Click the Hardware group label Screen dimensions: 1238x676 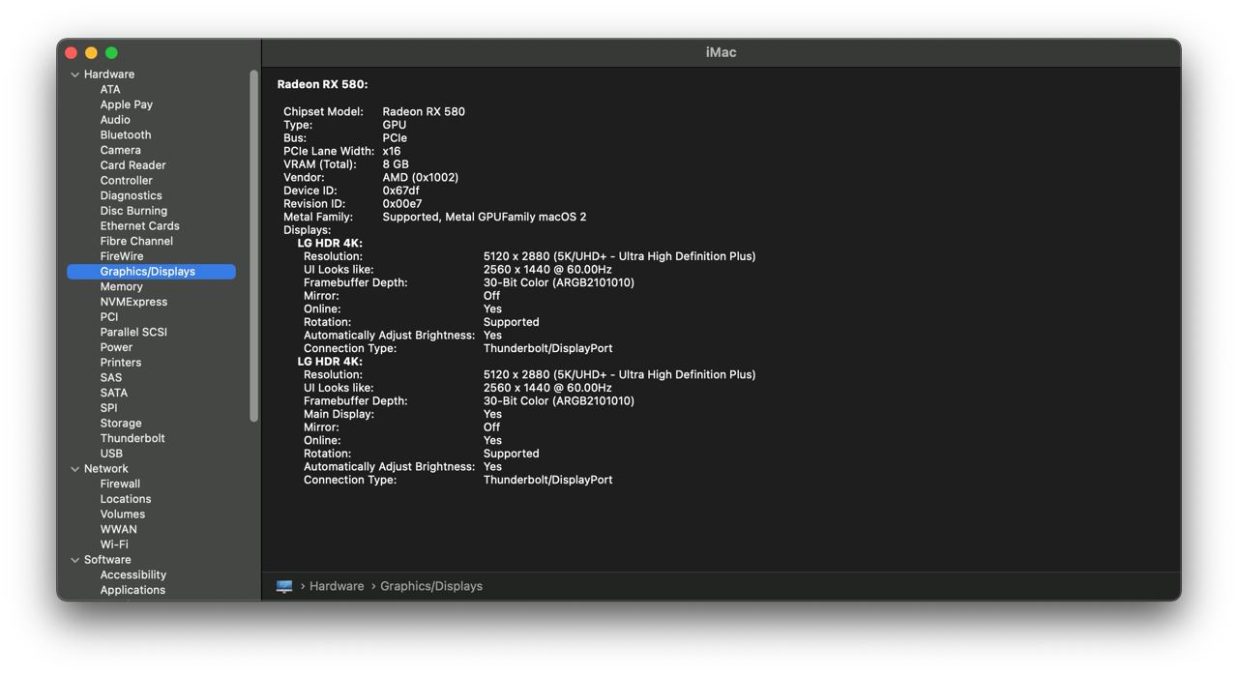[x=109, y=74]
